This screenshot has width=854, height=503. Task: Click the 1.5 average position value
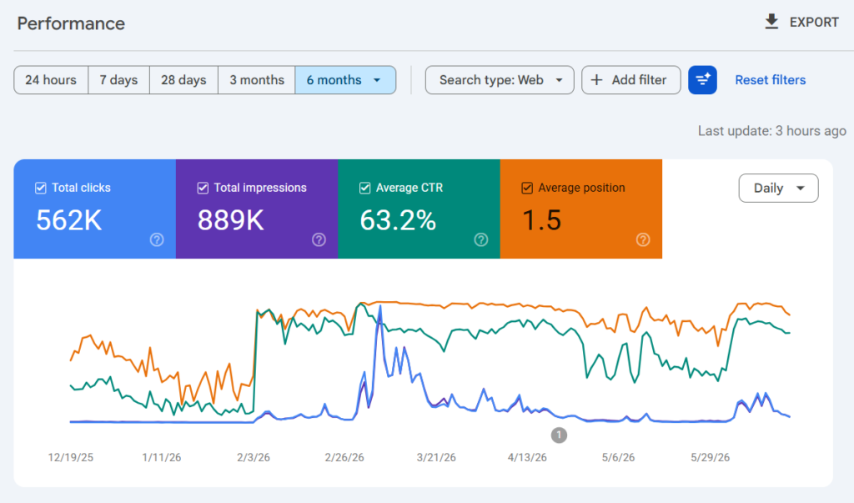point(541,221)
